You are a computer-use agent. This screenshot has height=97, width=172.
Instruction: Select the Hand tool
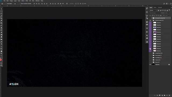[x=1, y=51]
